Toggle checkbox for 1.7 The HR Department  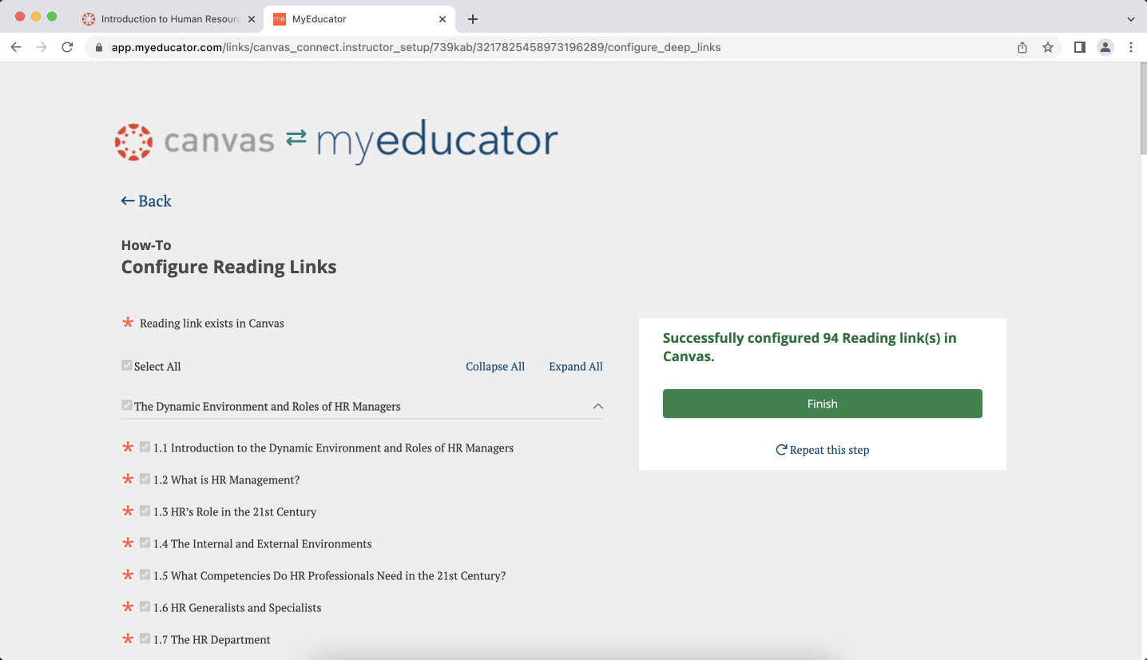click(145, 638)
